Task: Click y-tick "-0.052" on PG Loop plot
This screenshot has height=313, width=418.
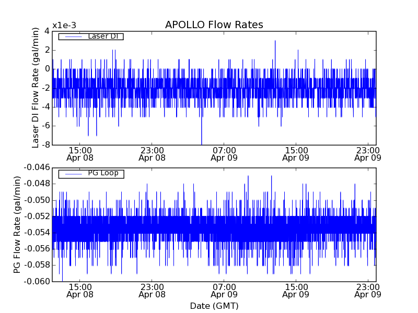Action: point(37,216)
